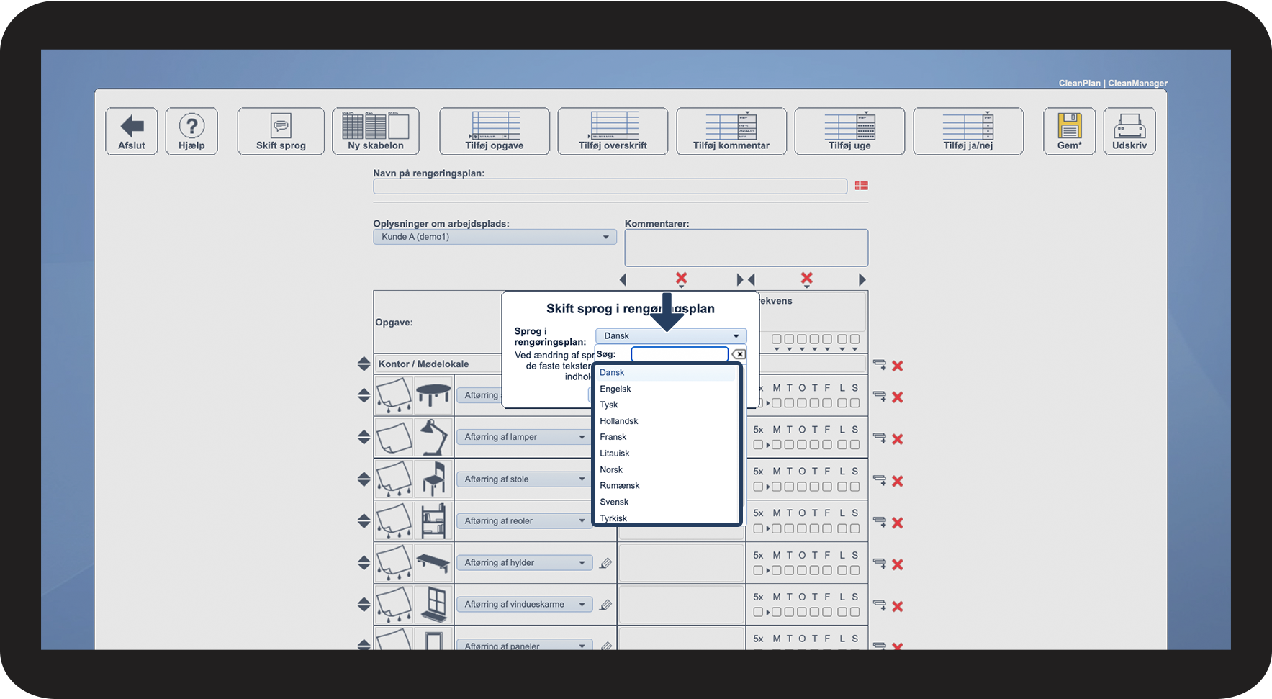Tick F (Friday) in the Aftørring af hylder row

827,570
